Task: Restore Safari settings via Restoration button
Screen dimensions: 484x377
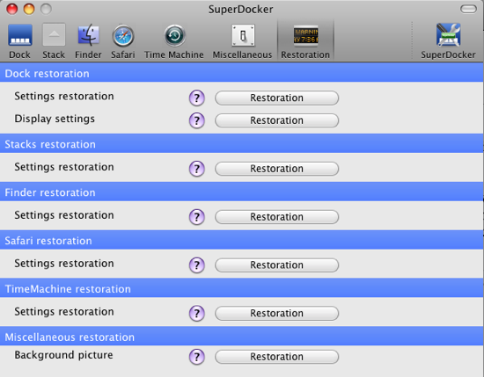Action: click(x=276, y=265)
